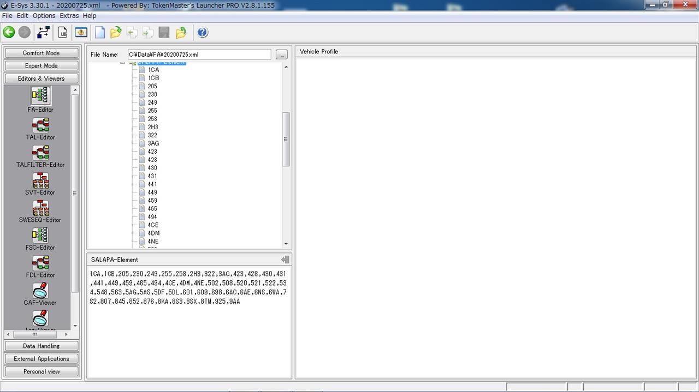699x392 pixels.
Task: Open Personal view section
Action: (42, 371)
